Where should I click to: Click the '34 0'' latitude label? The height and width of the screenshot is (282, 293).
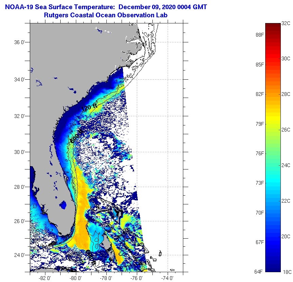19,79
